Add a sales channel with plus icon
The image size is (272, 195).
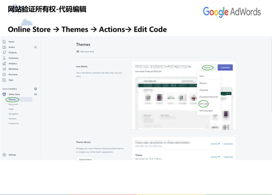[36, 89]
